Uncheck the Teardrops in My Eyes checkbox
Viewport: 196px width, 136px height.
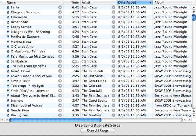click(x=8, y=86)
